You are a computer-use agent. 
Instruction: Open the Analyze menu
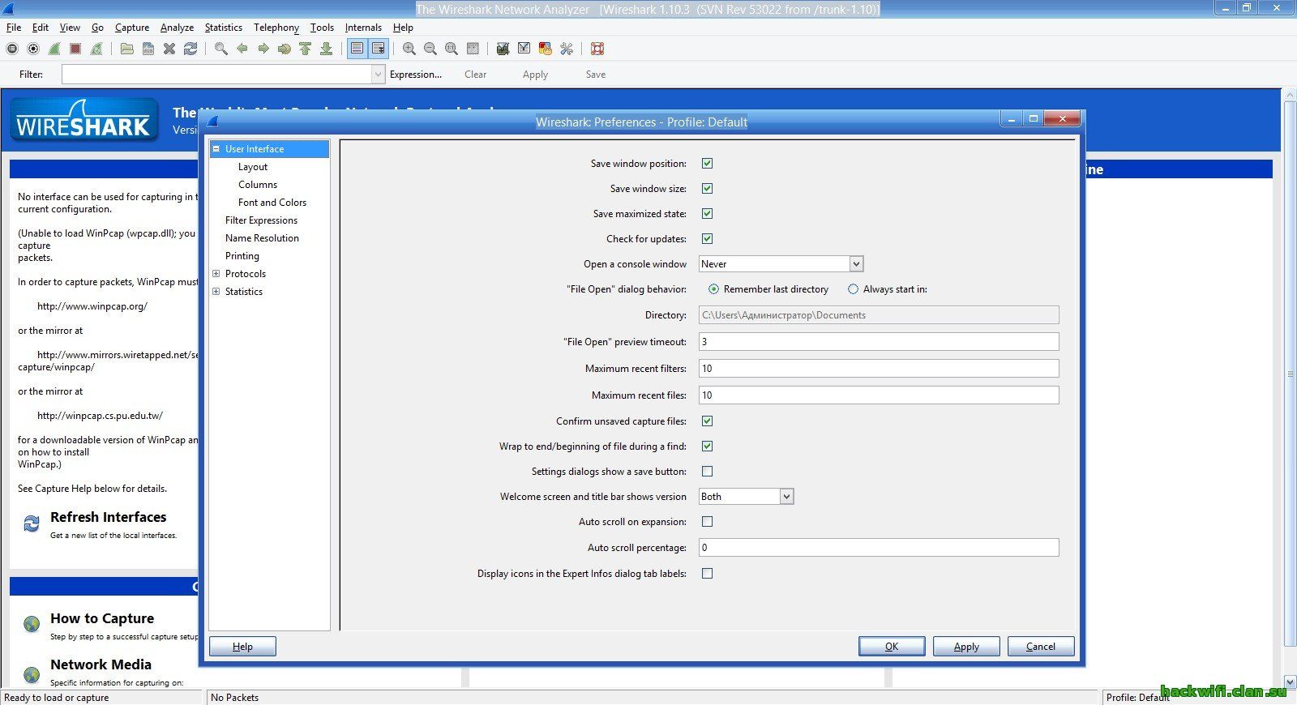pos(177,28)
